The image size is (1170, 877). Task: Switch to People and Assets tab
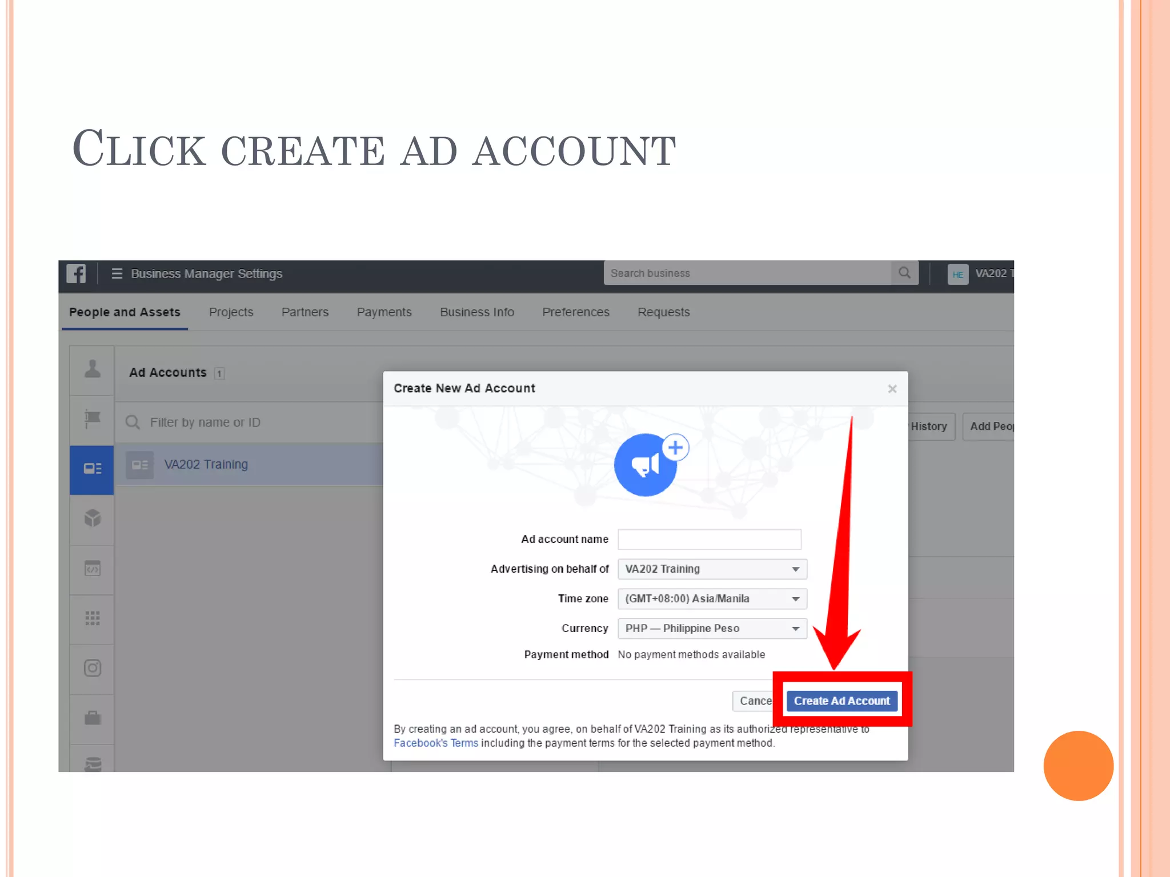tap(125, 312)
